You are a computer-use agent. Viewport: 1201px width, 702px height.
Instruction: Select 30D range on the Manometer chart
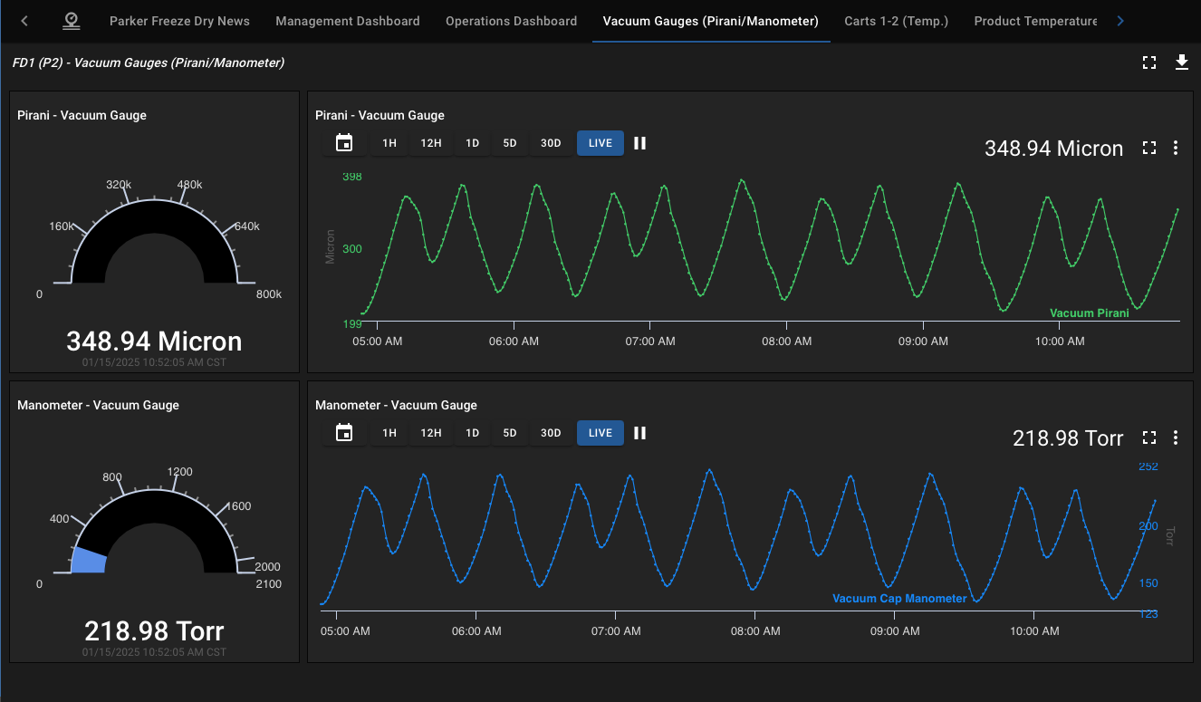pos(551,433)
